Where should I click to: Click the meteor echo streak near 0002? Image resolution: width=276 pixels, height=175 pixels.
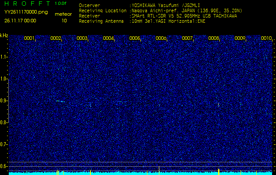61,101
